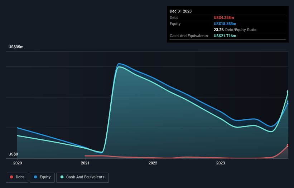Viewport: 294px width, 188px height.
Task: Click the teal Cash endpoint marker
Action: 288,92
